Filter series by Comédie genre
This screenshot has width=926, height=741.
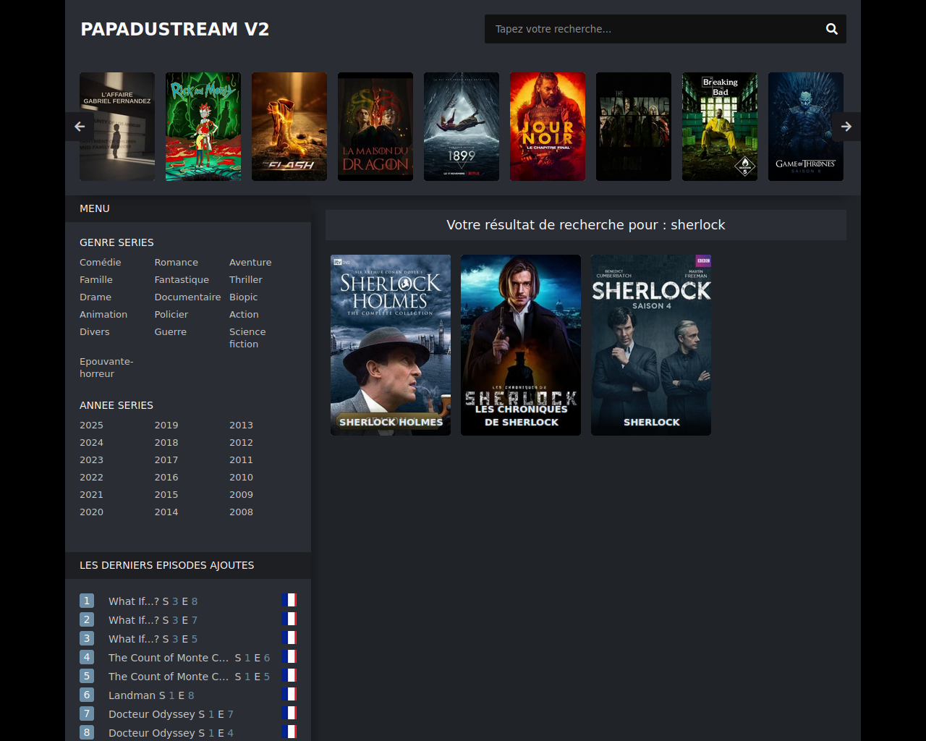pos(101,262)
